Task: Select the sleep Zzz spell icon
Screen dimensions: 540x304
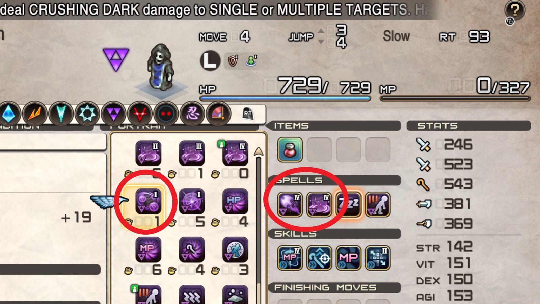Action: coord(348,204)
